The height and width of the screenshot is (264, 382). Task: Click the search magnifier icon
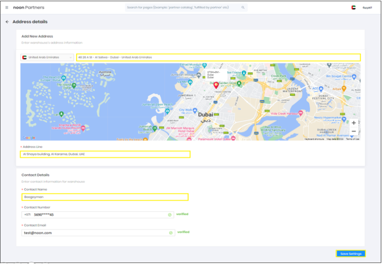tap(243, 7)
